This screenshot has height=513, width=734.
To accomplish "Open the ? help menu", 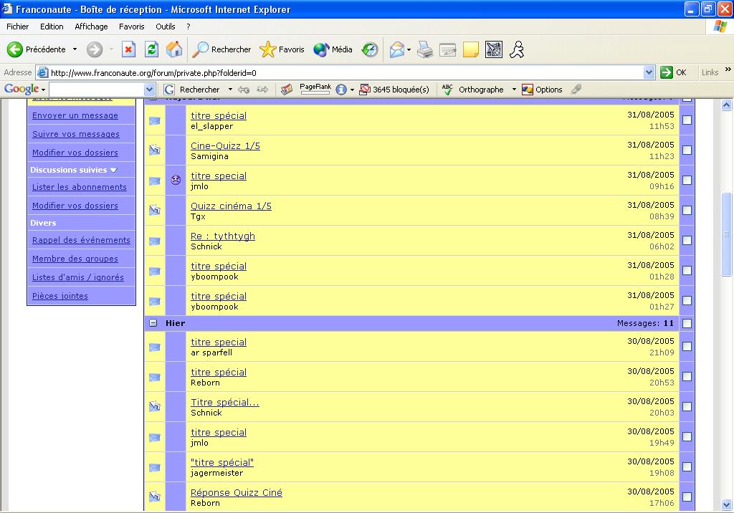I will [189, 27].
